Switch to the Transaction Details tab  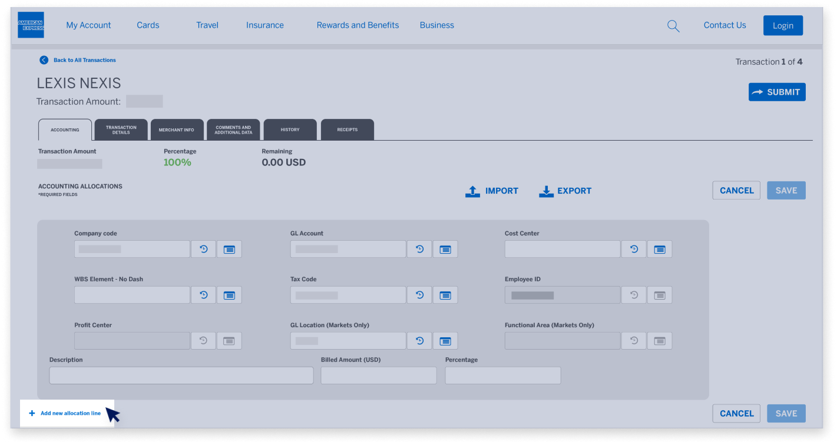pos(121,129)
